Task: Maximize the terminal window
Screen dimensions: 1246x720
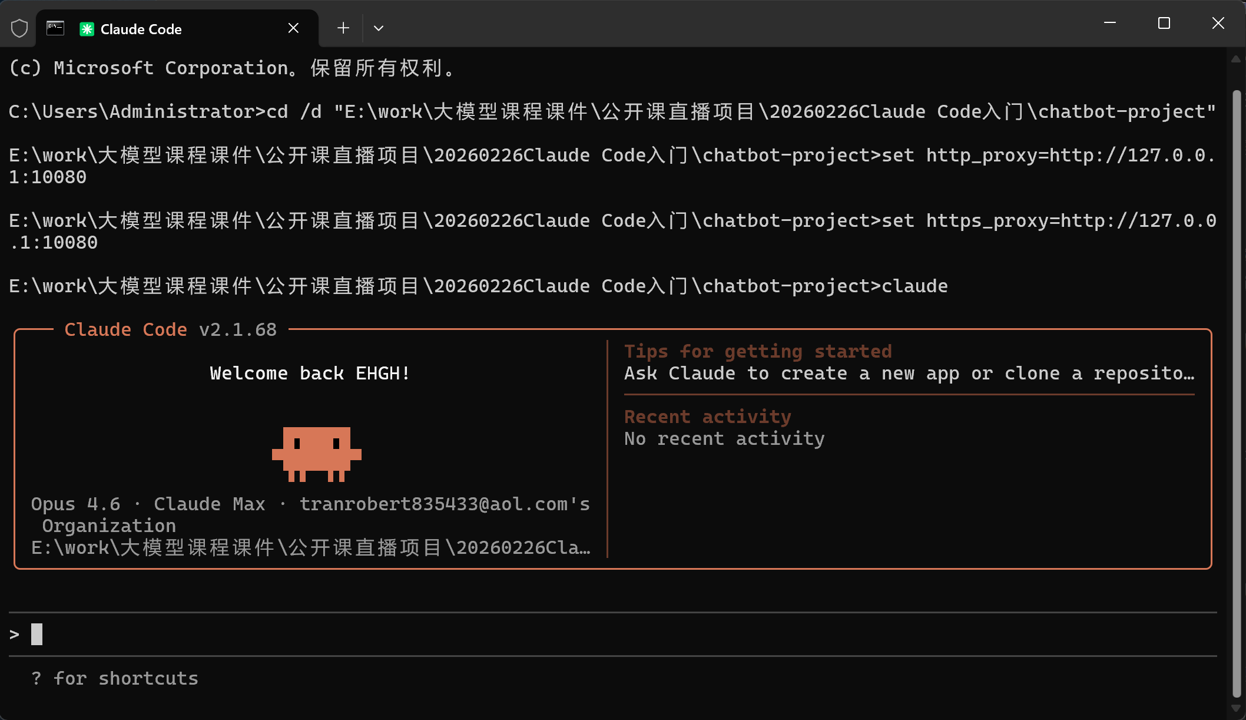Action: (x=1164, y=23)
